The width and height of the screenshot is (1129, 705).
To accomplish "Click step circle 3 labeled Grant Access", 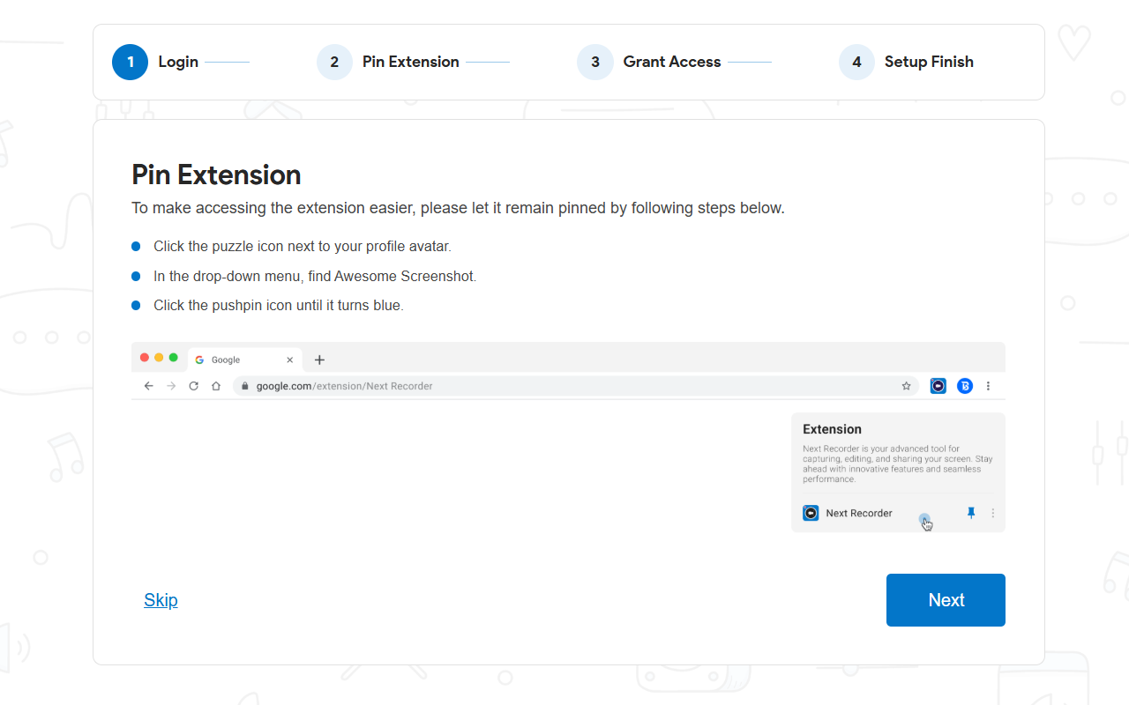I will [595, 62].
